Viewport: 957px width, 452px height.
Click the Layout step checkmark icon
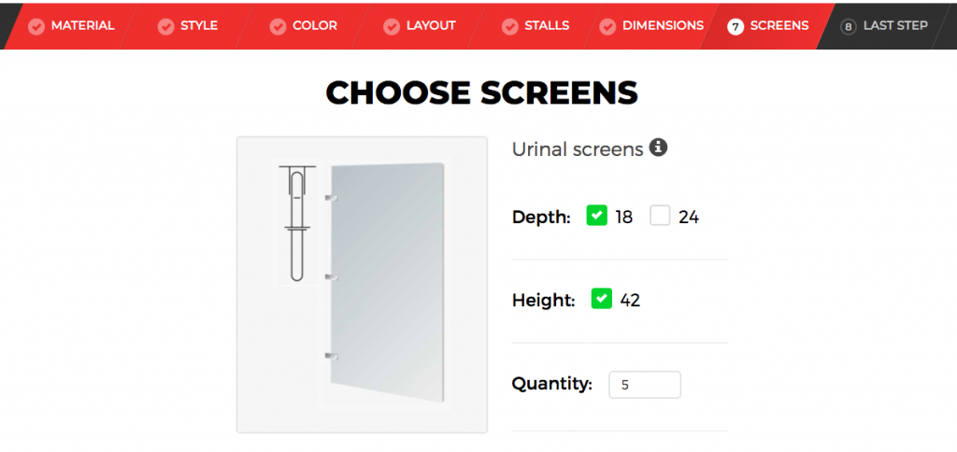click(392, 26)
